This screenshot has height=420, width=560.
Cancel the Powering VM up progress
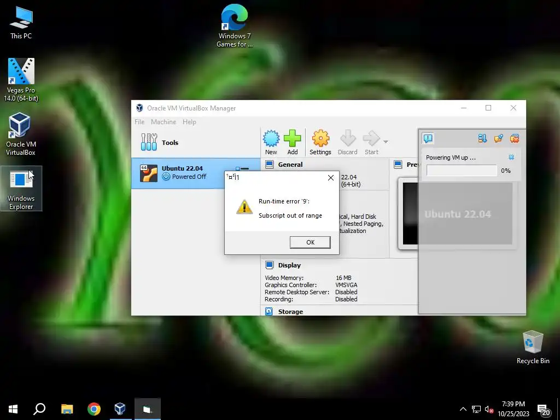click(511, 157)
